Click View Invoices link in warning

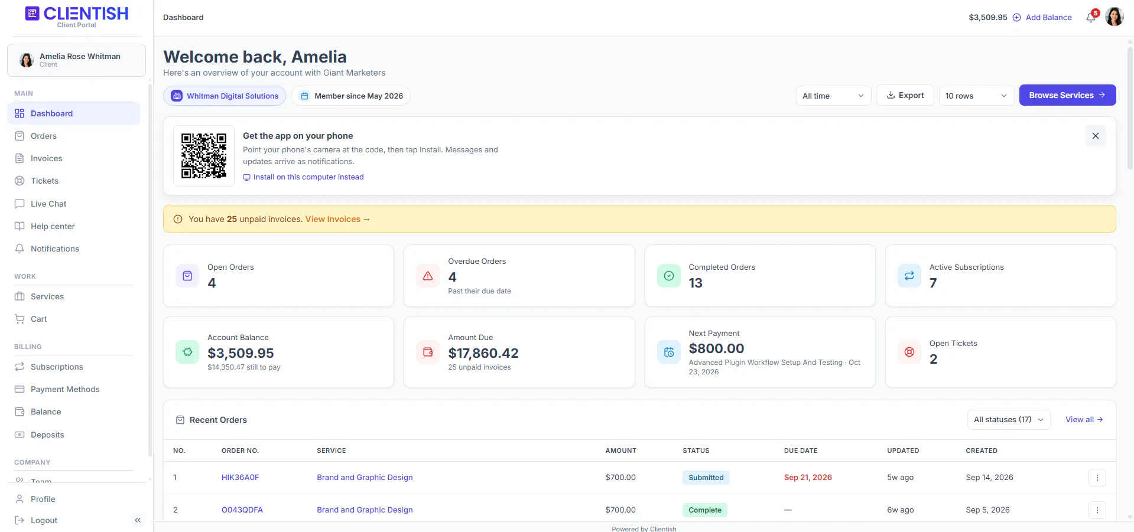coord(337,219)
